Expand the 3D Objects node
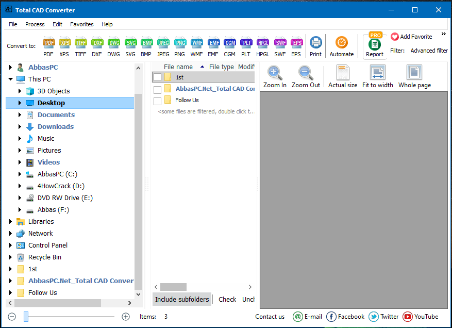This screenshot has height=328, width=452. 20,91
